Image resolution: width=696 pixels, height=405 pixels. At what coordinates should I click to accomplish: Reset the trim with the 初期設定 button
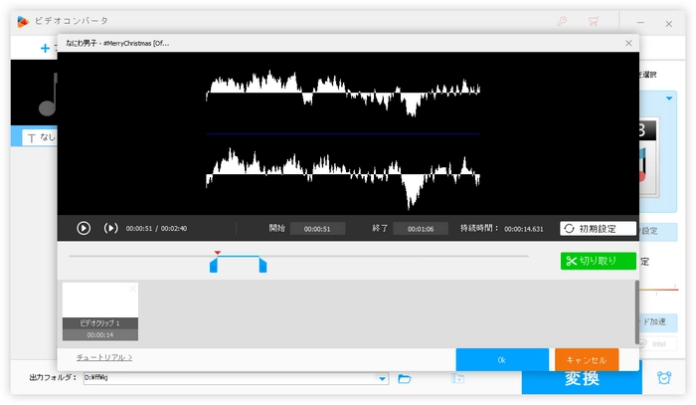coord(598,228)
